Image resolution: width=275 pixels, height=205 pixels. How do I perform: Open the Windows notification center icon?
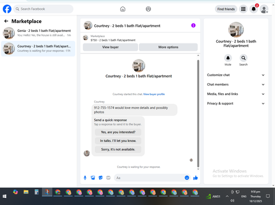(x=268, y=196)
